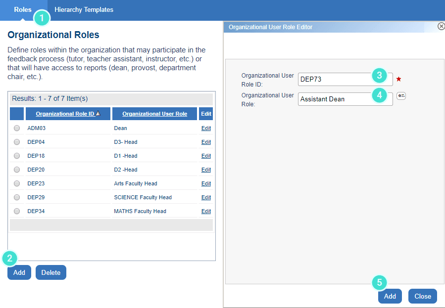This screenshot has height=308, width=445.
Task: Sort by Organizational User Role column
Action: (154, 113)
